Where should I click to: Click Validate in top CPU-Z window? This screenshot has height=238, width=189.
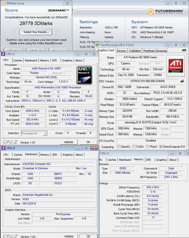click(x=69, y=142)
